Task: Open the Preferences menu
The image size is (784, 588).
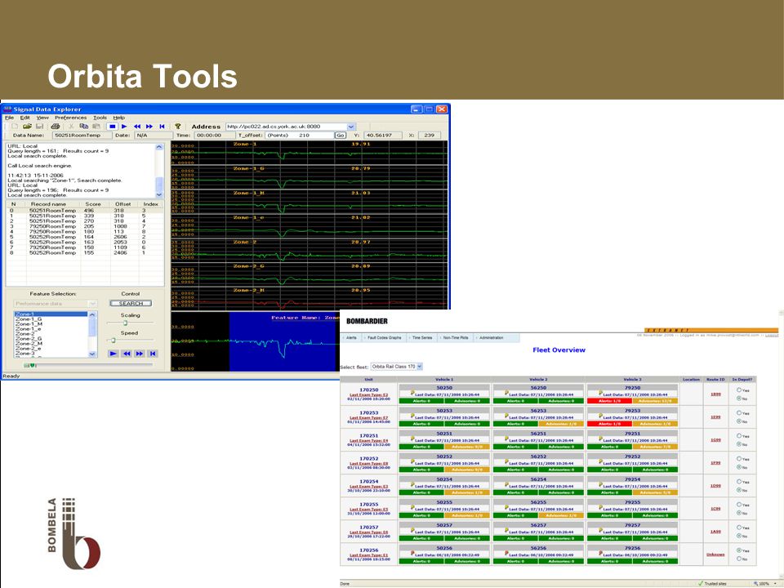Action: (x=70, y=118)
